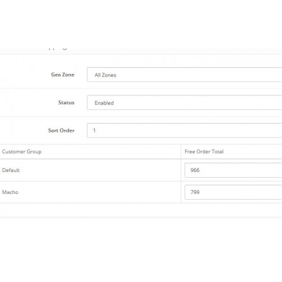Screen dimensions: 282x282
Task: Click the Geo Zone field label
Action: point(63,74)
